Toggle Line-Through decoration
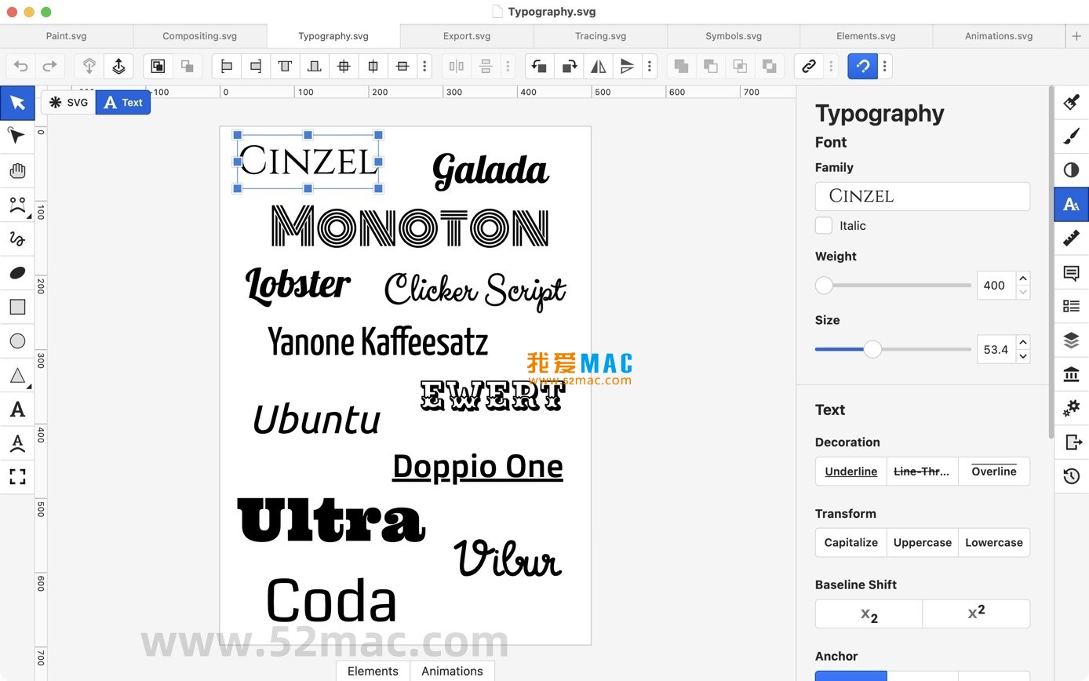The image size is (1089, 681). (922, 472)
